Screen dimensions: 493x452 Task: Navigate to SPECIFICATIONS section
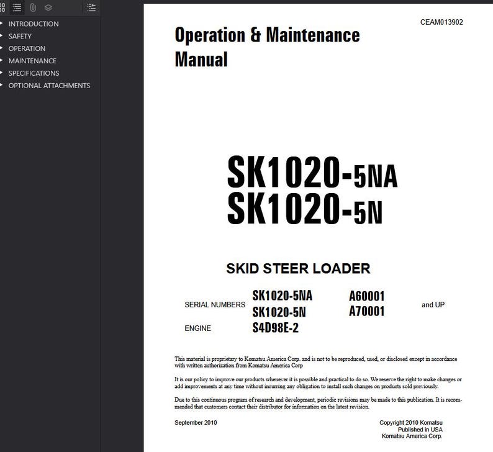tap(34, 73)
